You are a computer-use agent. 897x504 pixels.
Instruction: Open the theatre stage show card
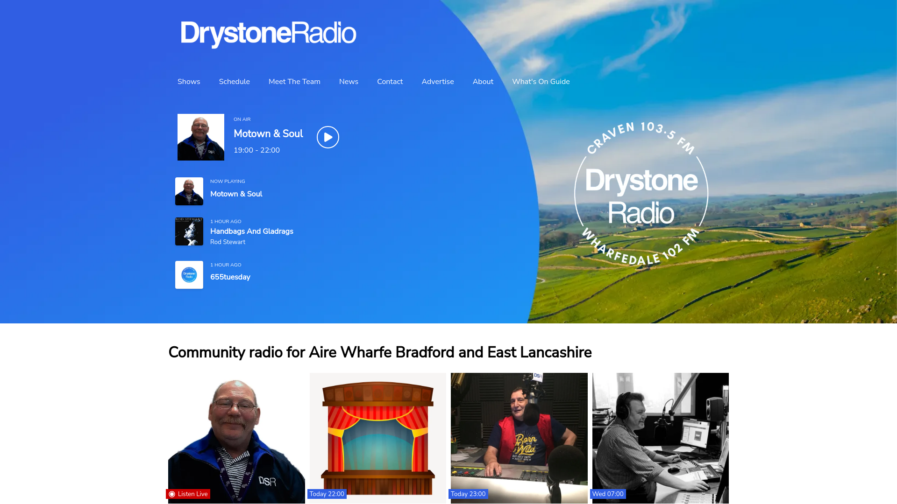tap(378, 438)
